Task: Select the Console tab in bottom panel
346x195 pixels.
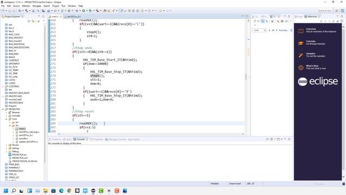Action: point(81,139)
